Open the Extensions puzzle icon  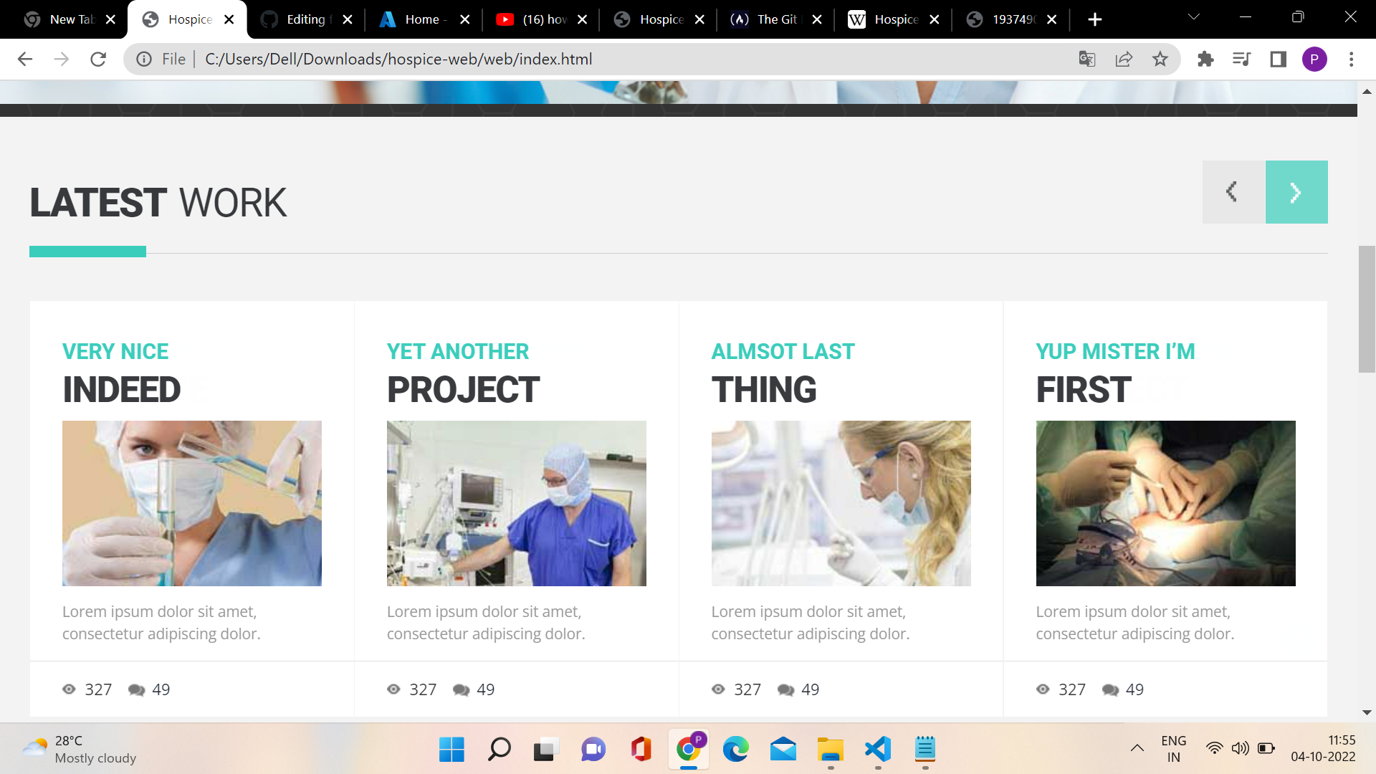coord(1205,59)
